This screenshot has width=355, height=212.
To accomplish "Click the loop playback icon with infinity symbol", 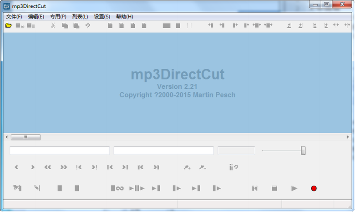I will click(x=117, y=188).
